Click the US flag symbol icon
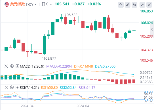This screenshot has height=110, width=154. [x=7, y=4]
